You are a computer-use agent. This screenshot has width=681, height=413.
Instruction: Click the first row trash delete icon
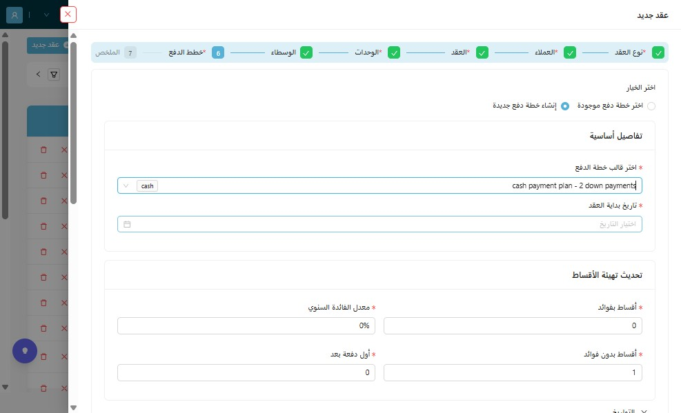click(x=43, y=150)
